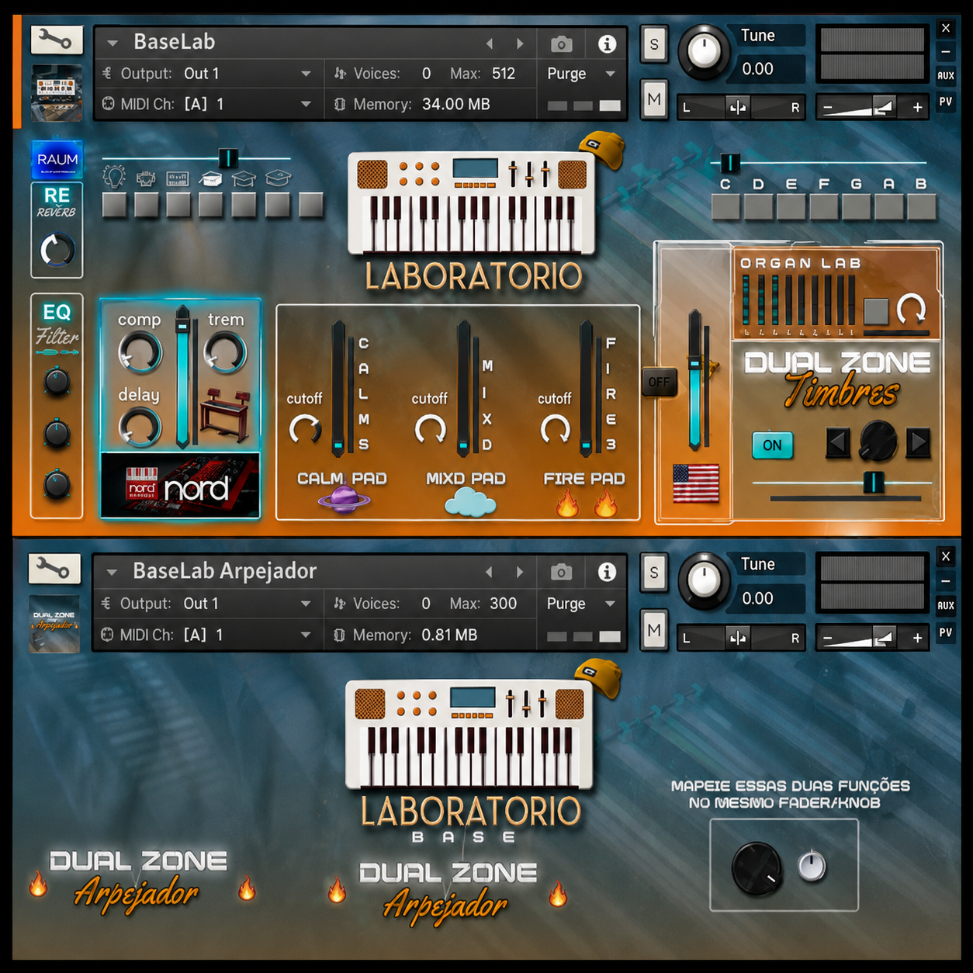Go to next preset in BaseLab Arpejador header
This screenshot has height=973, width=973.
519,573
